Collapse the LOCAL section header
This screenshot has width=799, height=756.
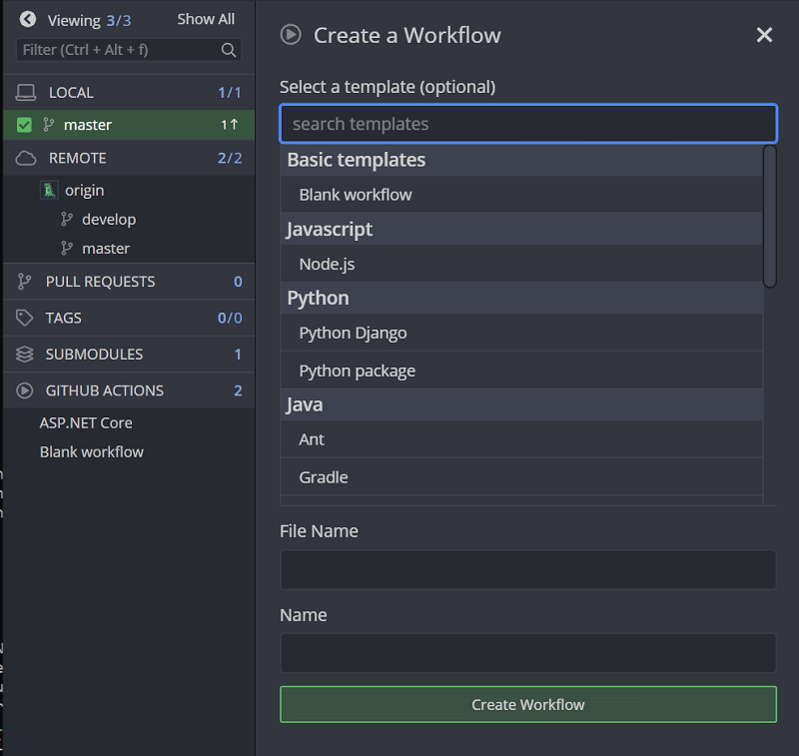coord(71,93)
